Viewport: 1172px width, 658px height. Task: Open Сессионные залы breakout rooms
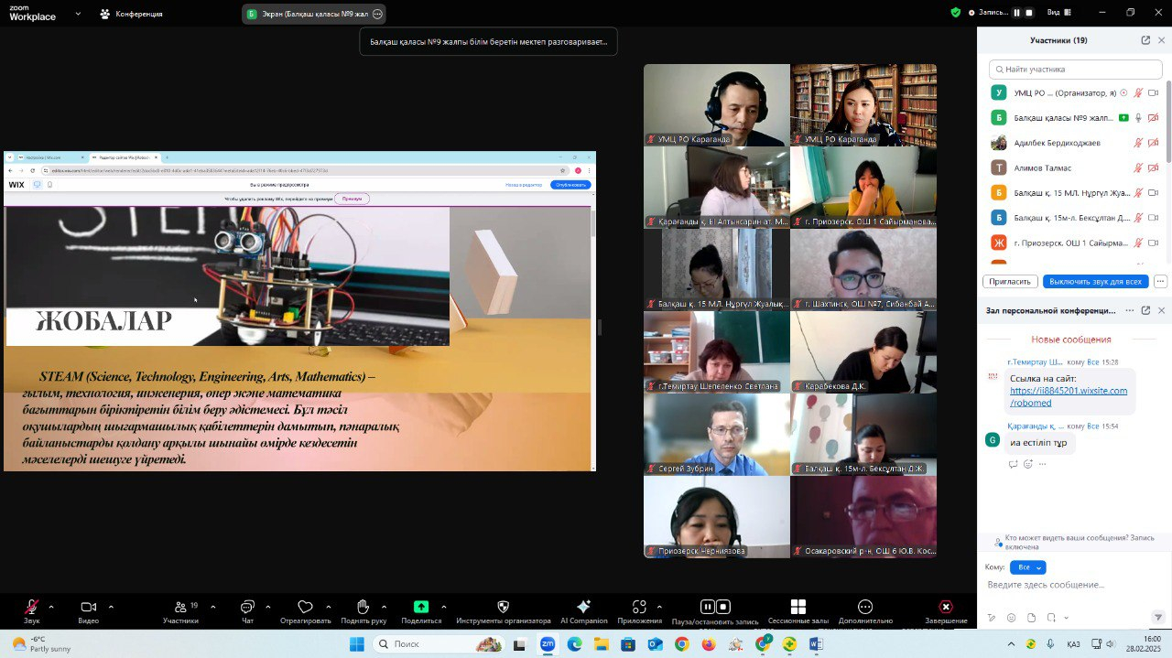click(798, 608)
